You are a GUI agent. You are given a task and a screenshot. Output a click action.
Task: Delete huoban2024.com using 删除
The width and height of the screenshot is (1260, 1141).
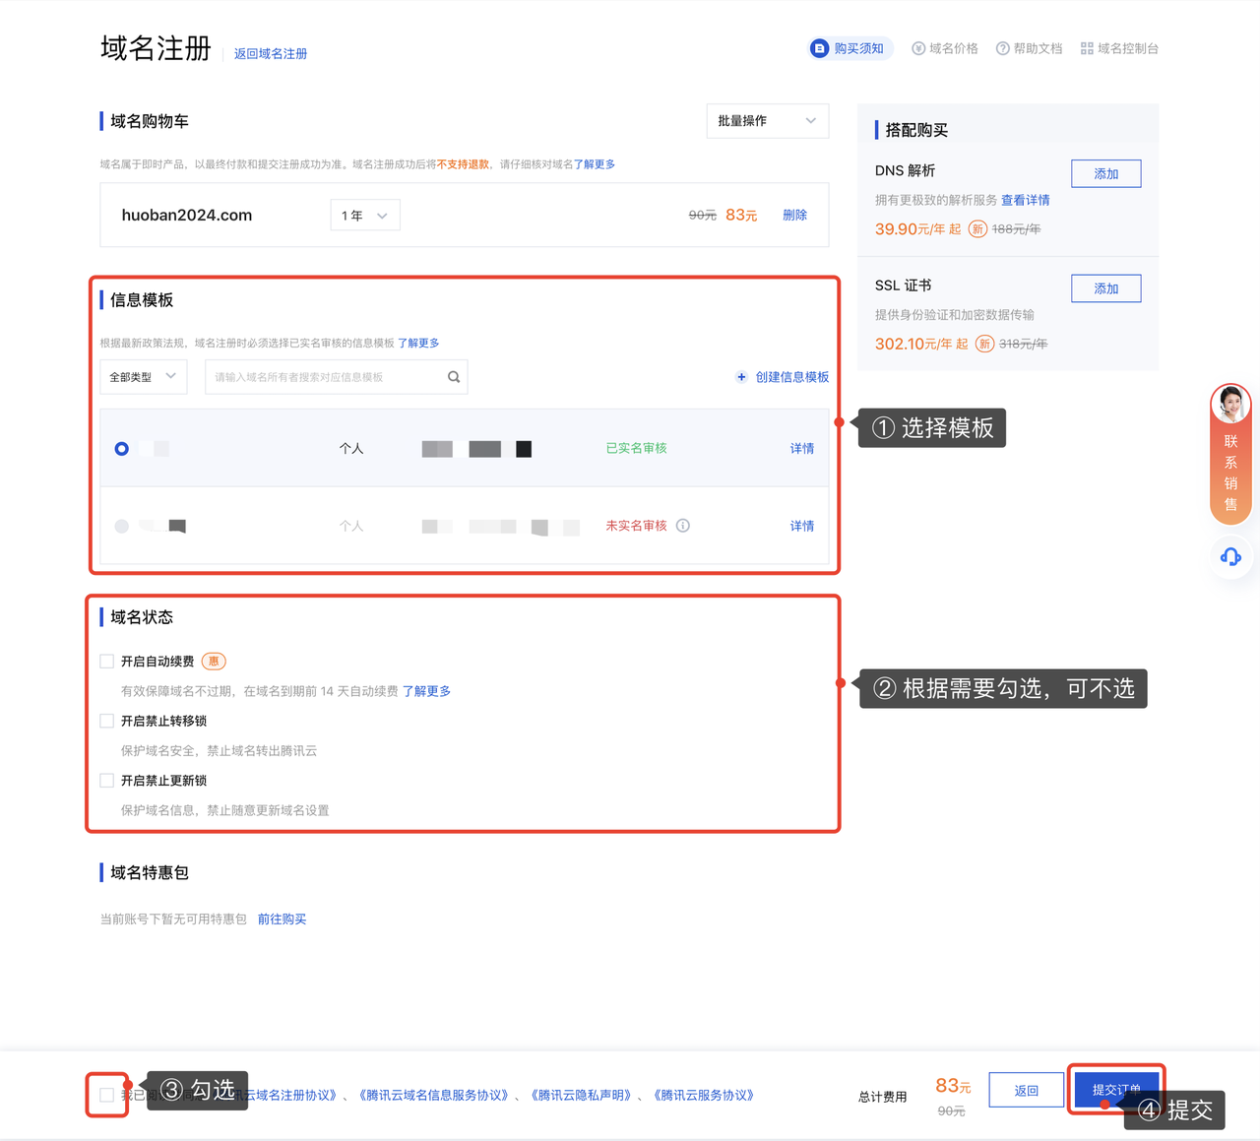point(794,216)
